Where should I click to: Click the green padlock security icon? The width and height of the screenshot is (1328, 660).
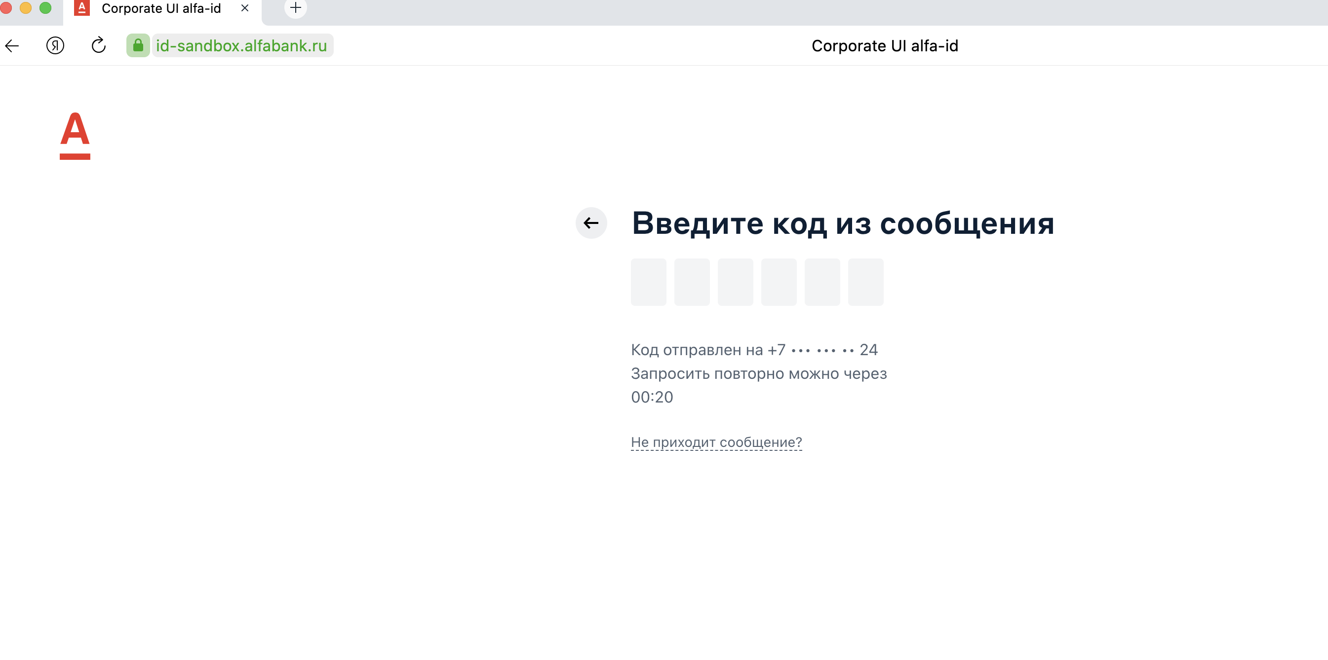(138, 46)
